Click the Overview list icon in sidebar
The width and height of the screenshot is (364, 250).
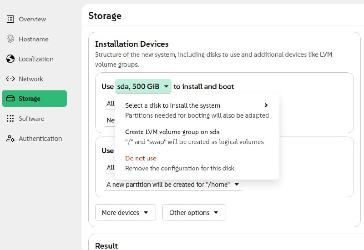pyautogui.click(x=10, y=19)
